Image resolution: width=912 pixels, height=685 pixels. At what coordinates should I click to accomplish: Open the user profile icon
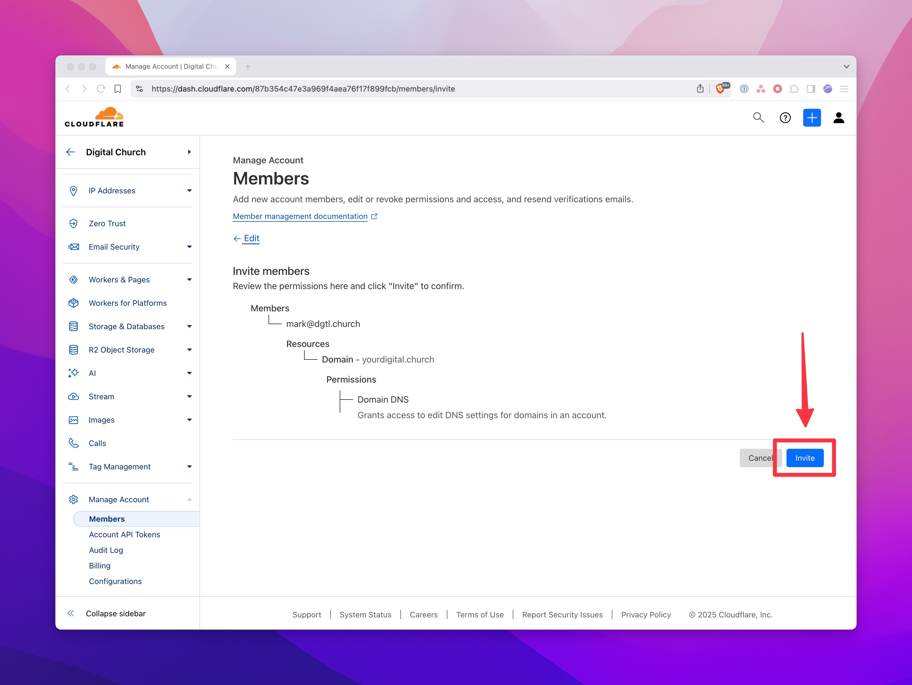click(x=838, y=118)
